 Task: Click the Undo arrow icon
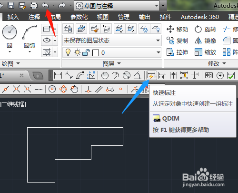coord(45,5)
